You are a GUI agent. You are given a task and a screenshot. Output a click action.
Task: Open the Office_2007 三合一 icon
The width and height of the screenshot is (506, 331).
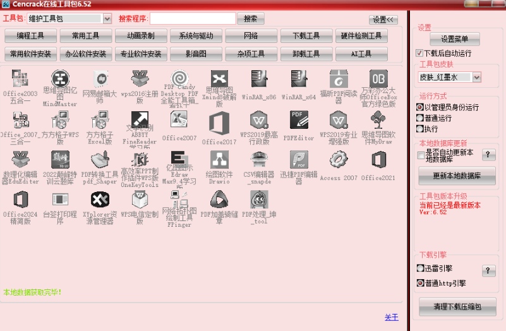pyautogui.click(x=20, y=120)
